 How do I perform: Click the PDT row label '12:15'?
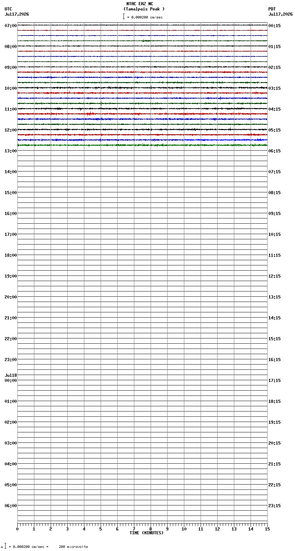tap(275, 276)
